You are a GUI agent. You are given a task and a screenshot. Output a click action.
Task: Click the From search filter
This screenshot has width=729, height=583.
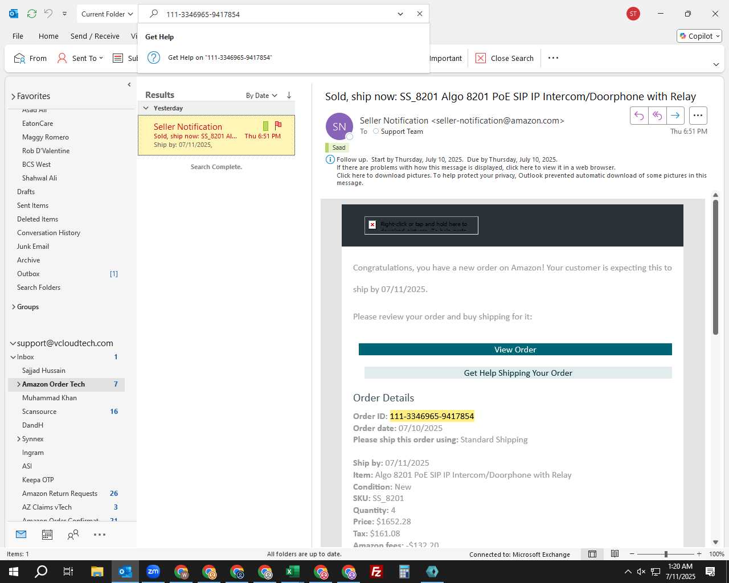(30, 58)
